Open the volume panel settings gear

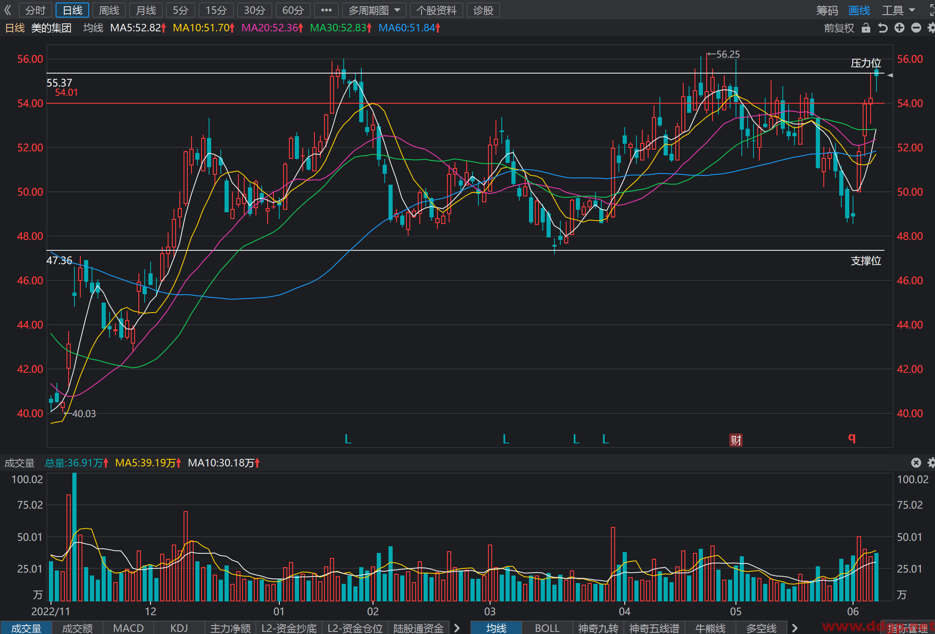click(931, 463)
